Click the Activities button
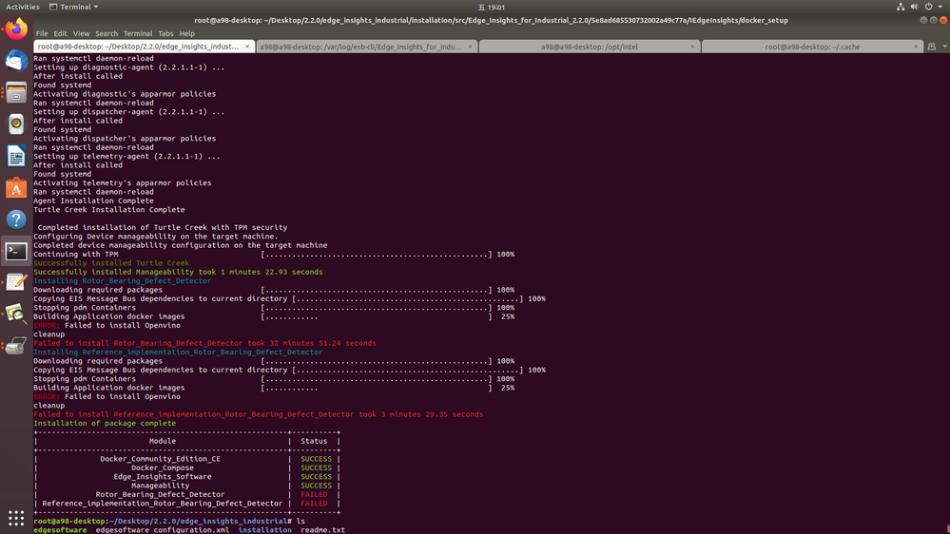The image size is (950, 534). 23,7
